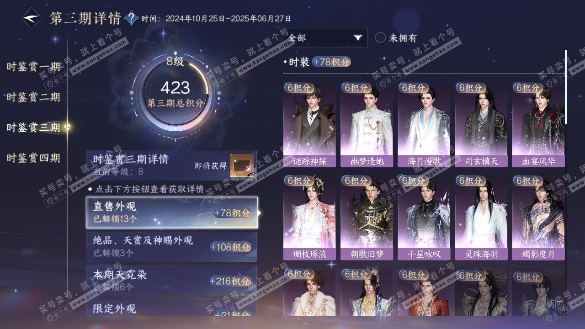View the 蝎影度月 outfit card
Screen dimensions: 585x329
pyautogui.click(x=538, y=218)
